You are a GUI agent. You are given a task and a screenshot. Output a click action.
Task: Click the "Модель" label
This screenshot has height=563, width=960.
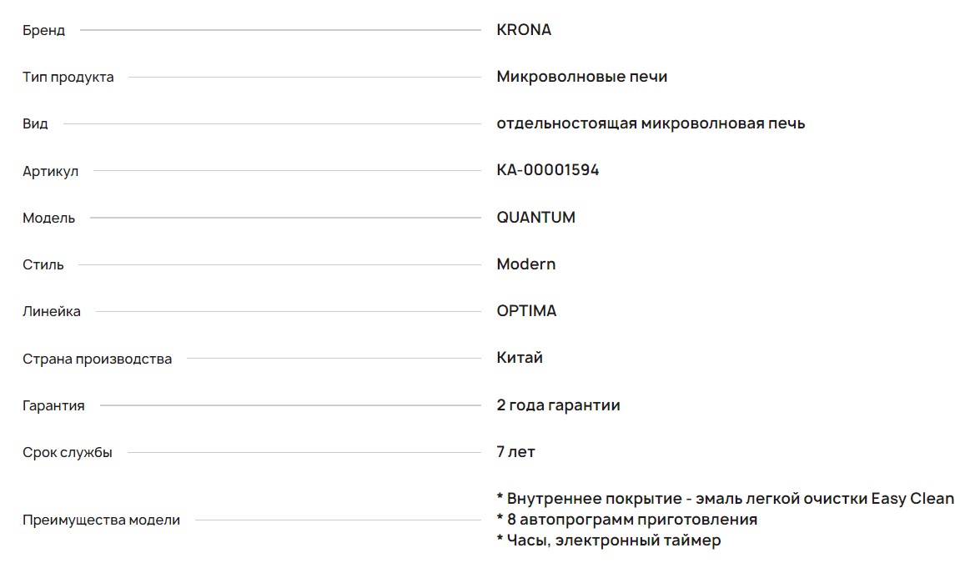pyautogui.click(x=48, y=219)
